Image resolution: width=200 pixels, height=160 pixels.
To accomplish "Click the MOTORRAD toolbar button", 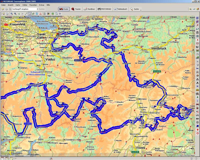I will coord(104,9).
